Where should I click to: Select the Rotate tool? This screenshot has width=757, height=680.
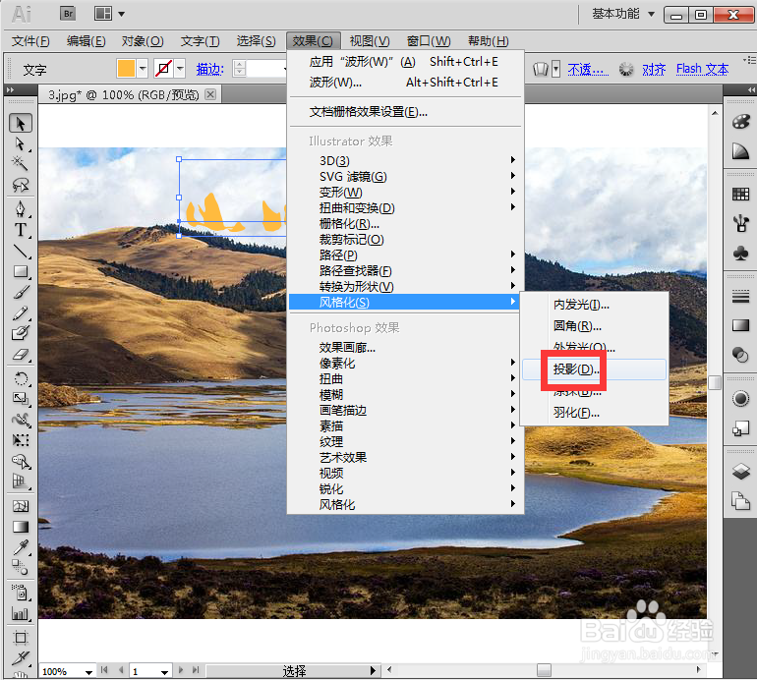coord(21,378)
